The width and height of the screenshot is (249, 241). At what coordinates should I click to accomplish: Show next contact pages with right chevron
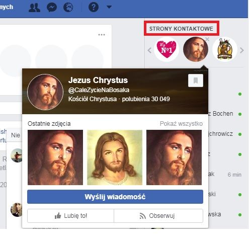(241, 50)
